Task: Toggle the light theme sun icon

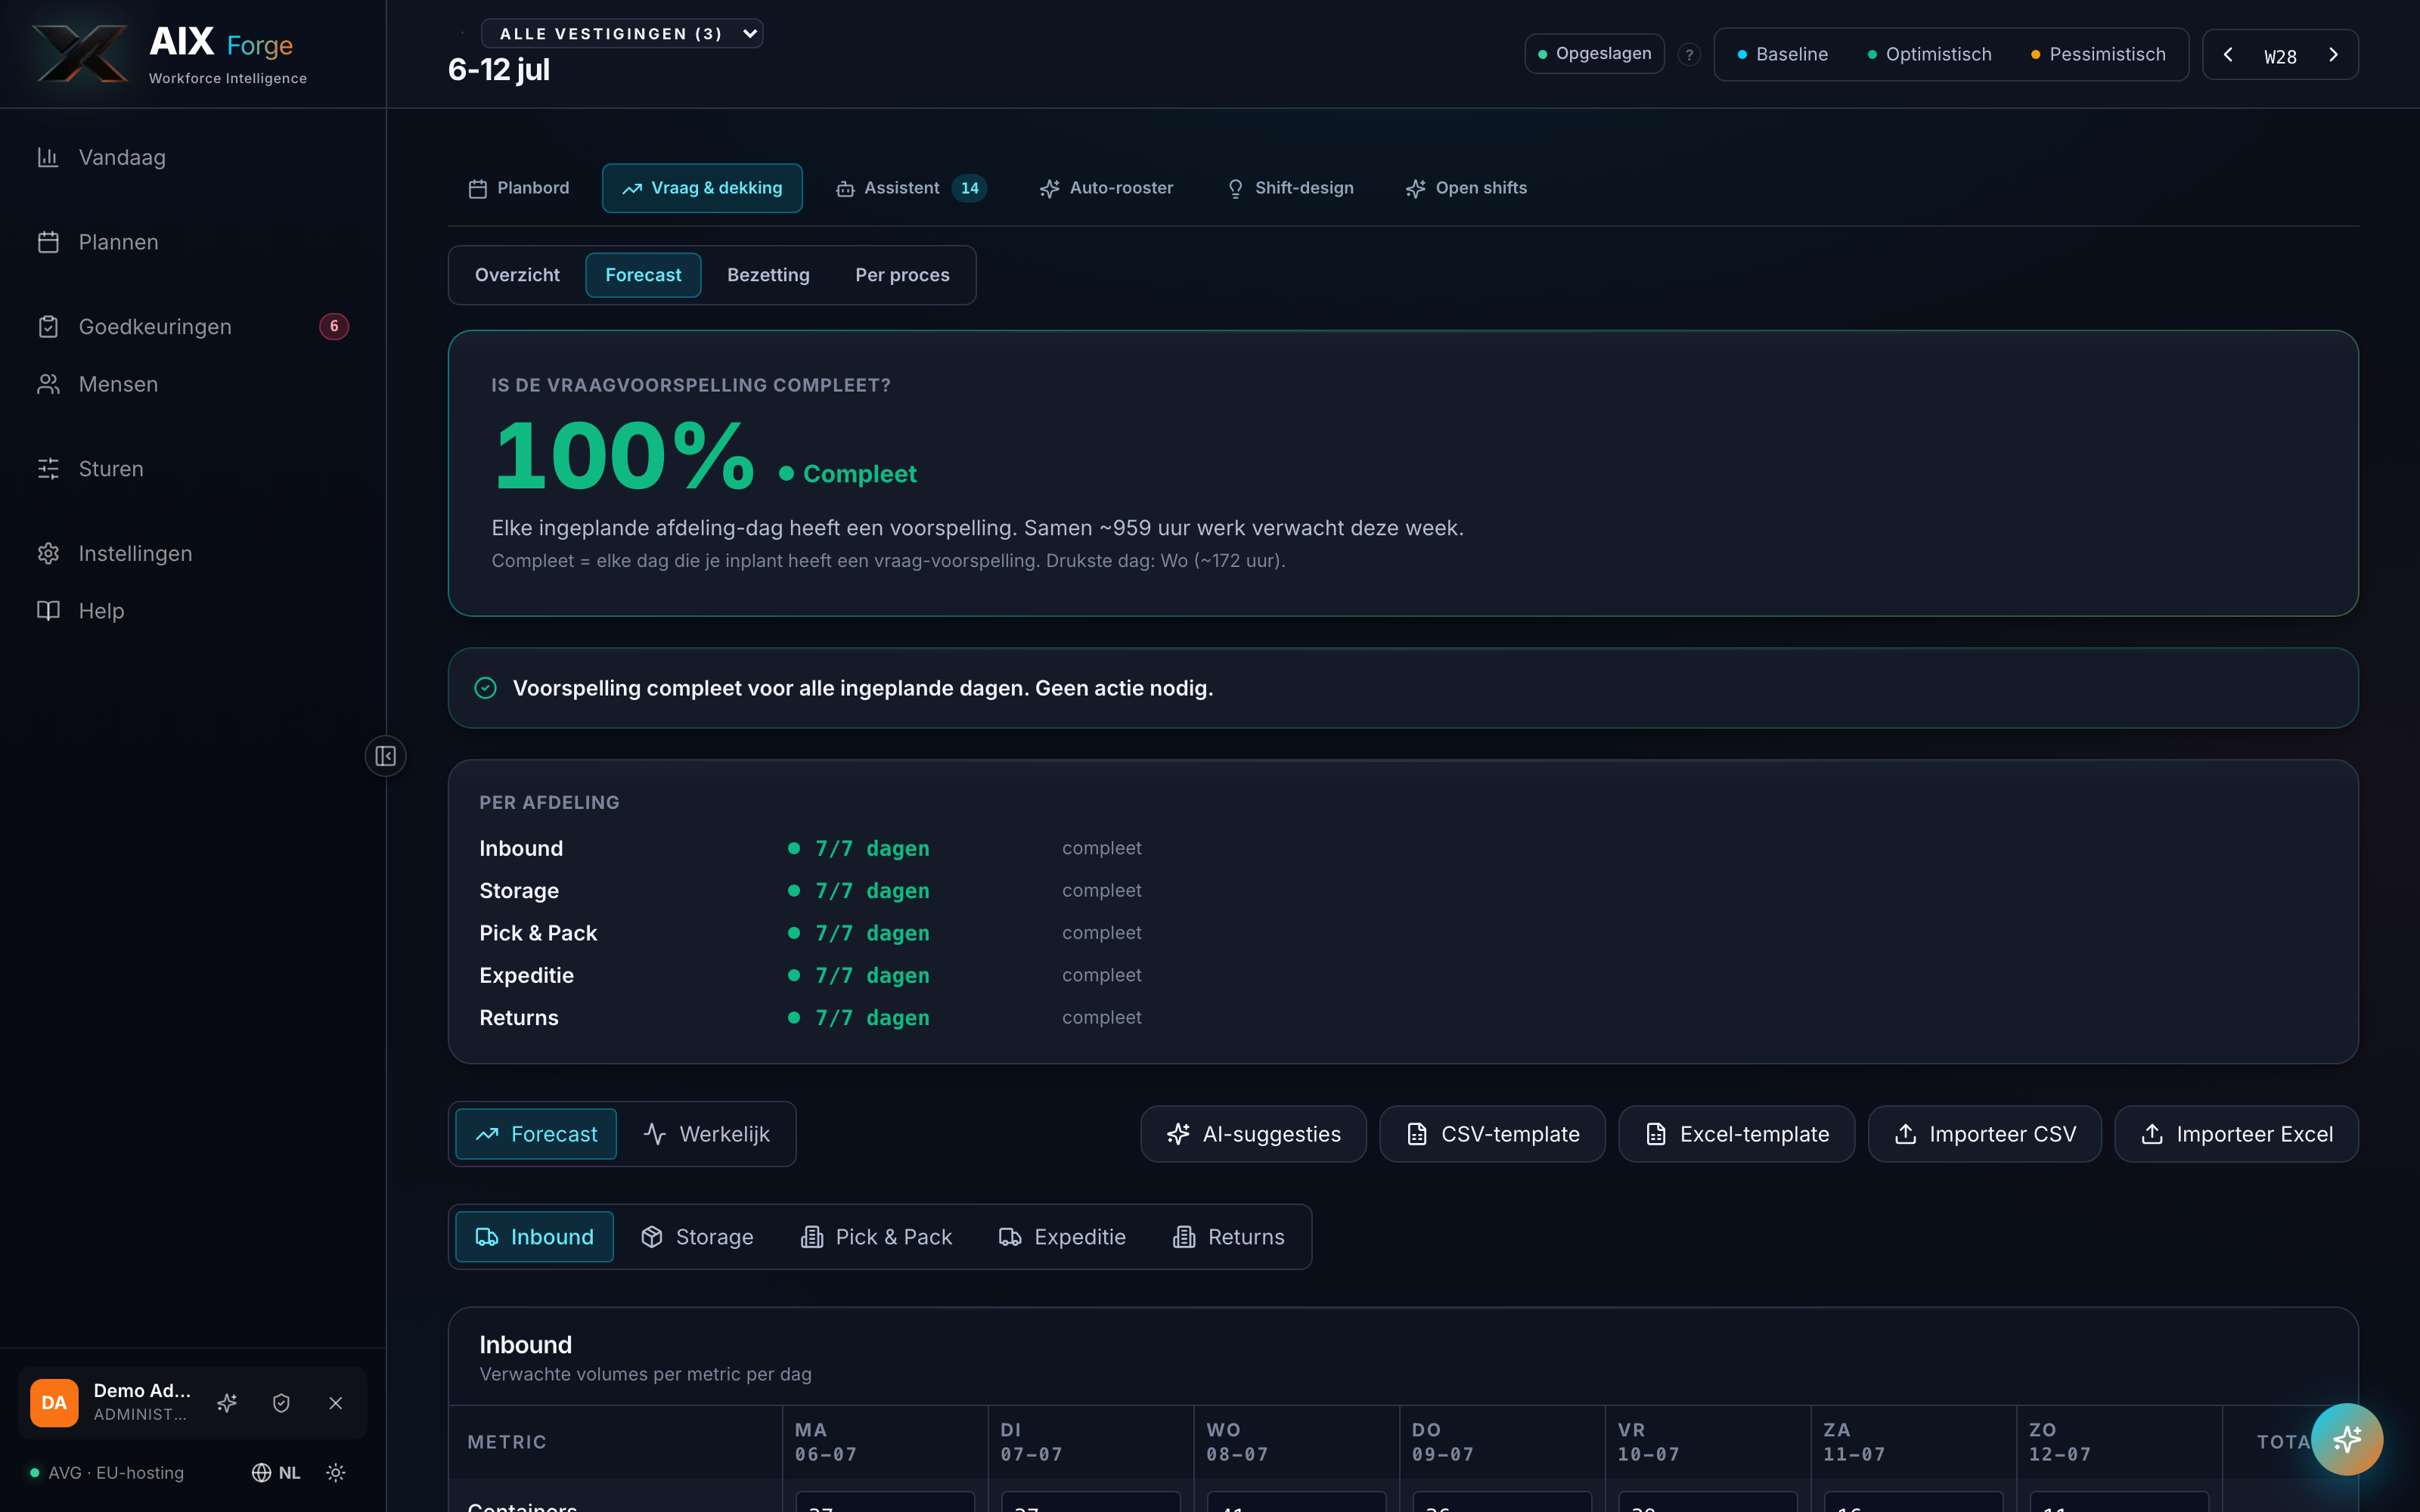Action: [336, 1472]
